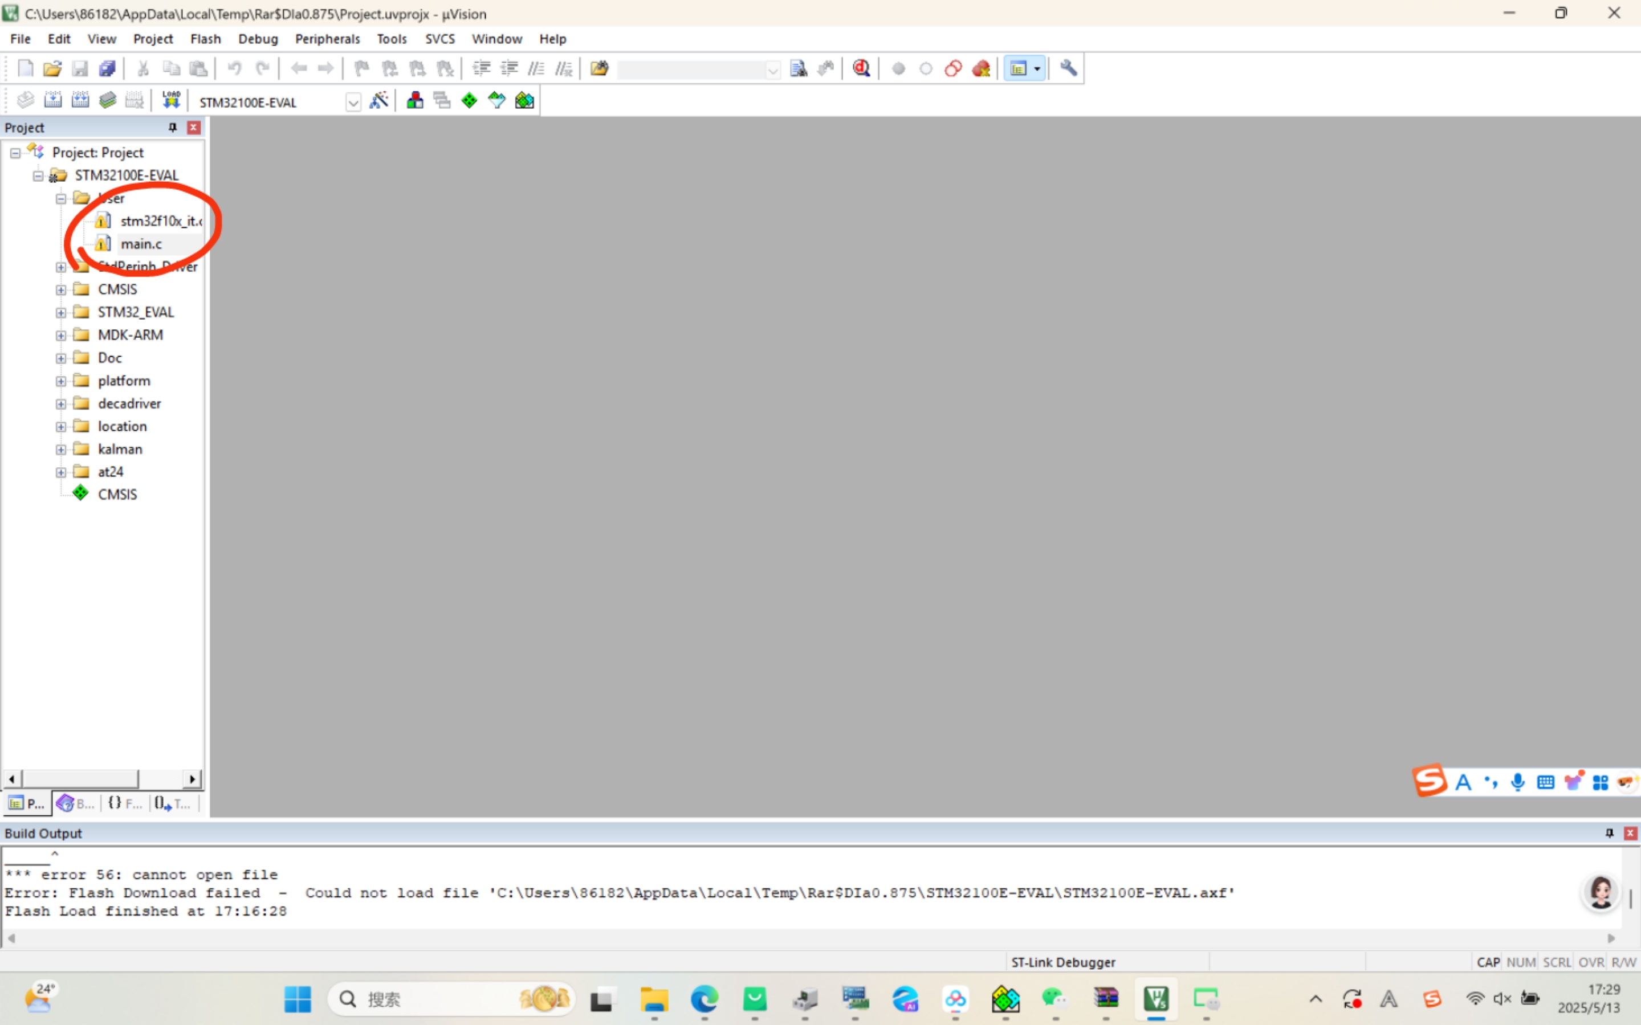The image size is (1641, 1025).
Task: Click the Build target icon
Action: [53, 100]
